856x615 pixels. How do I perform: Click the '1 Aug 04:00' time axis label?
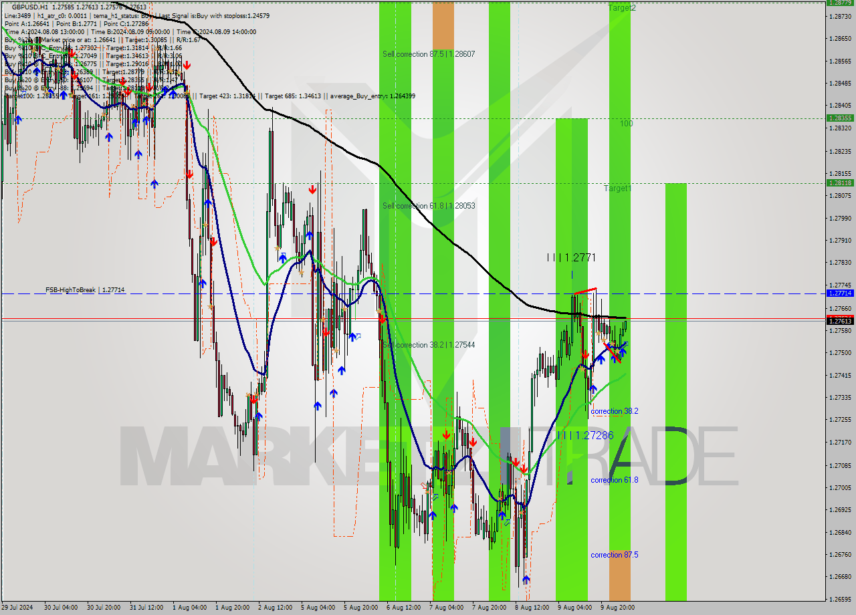click(x=189, y=608)
